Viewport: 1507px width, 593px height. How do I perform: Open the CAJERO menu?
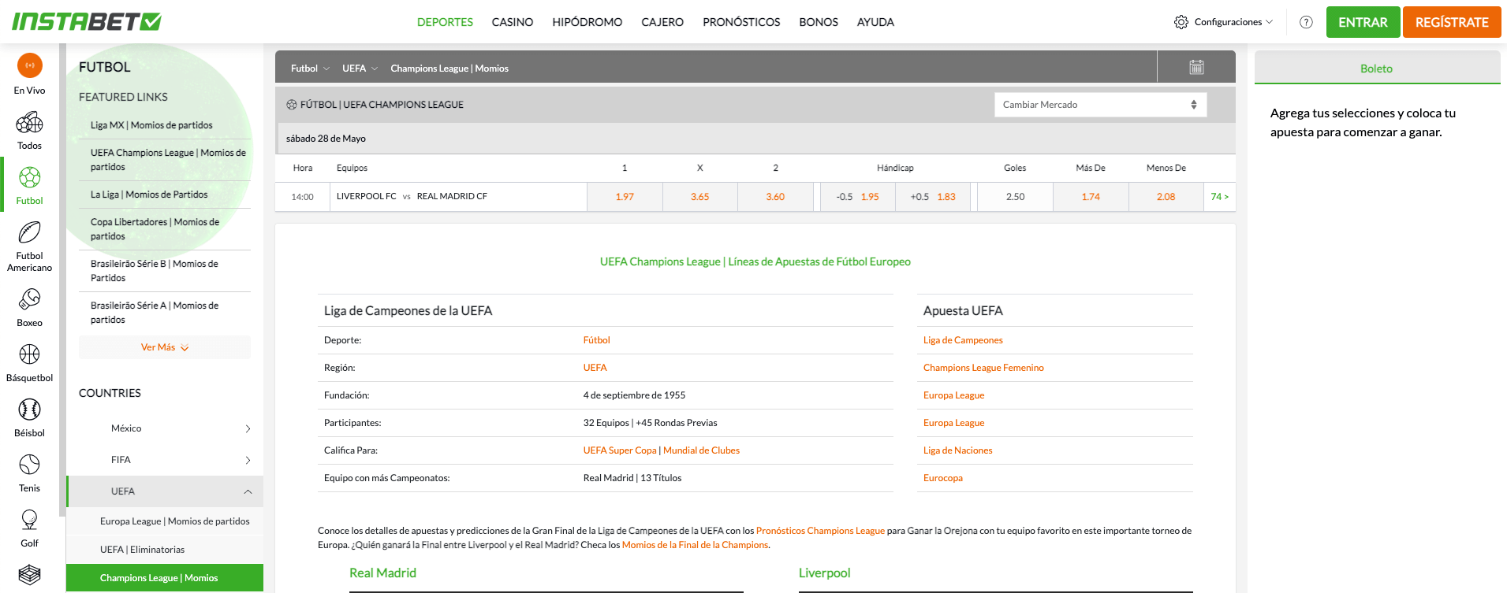coord(662,22)
